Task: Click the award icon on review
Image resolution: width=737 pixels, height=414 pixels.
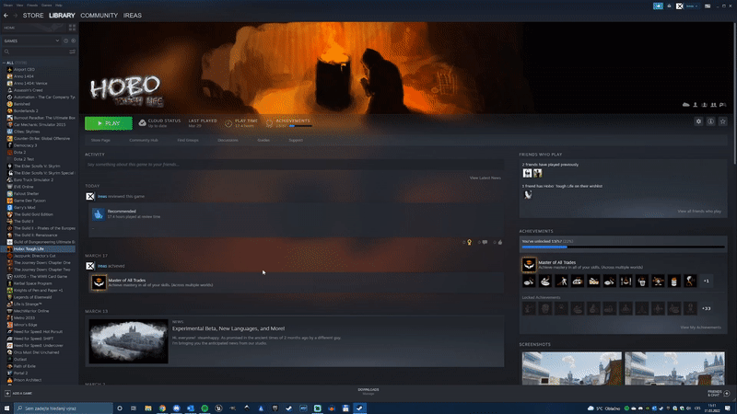Action: tap(469, 242)
